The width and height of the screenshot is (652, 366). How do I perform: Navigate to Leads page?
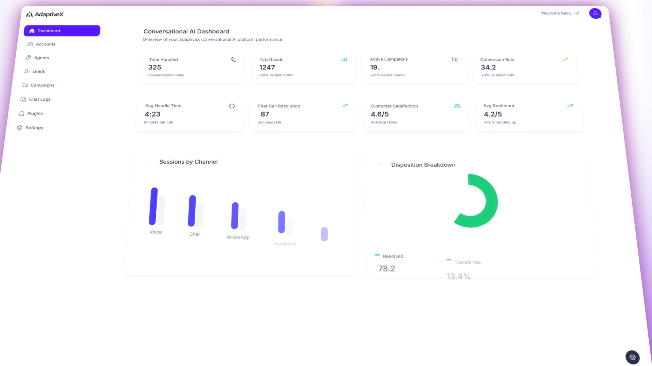(38, 72)
